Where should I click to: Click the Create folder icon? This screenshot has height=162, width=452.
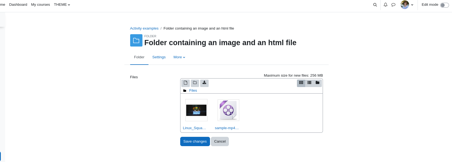pos(195,83)
